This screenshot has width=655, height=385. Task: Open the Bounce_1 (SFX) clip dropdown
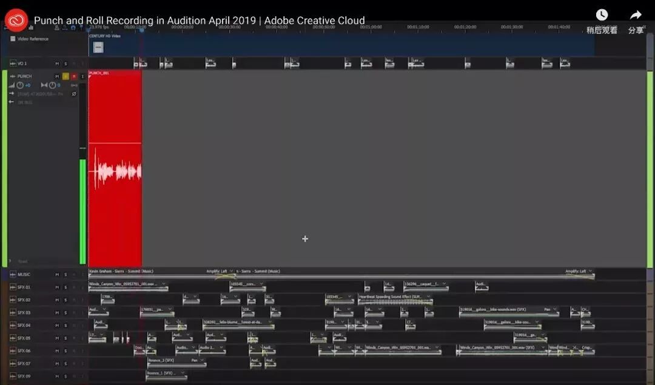[x=183, y=373]
